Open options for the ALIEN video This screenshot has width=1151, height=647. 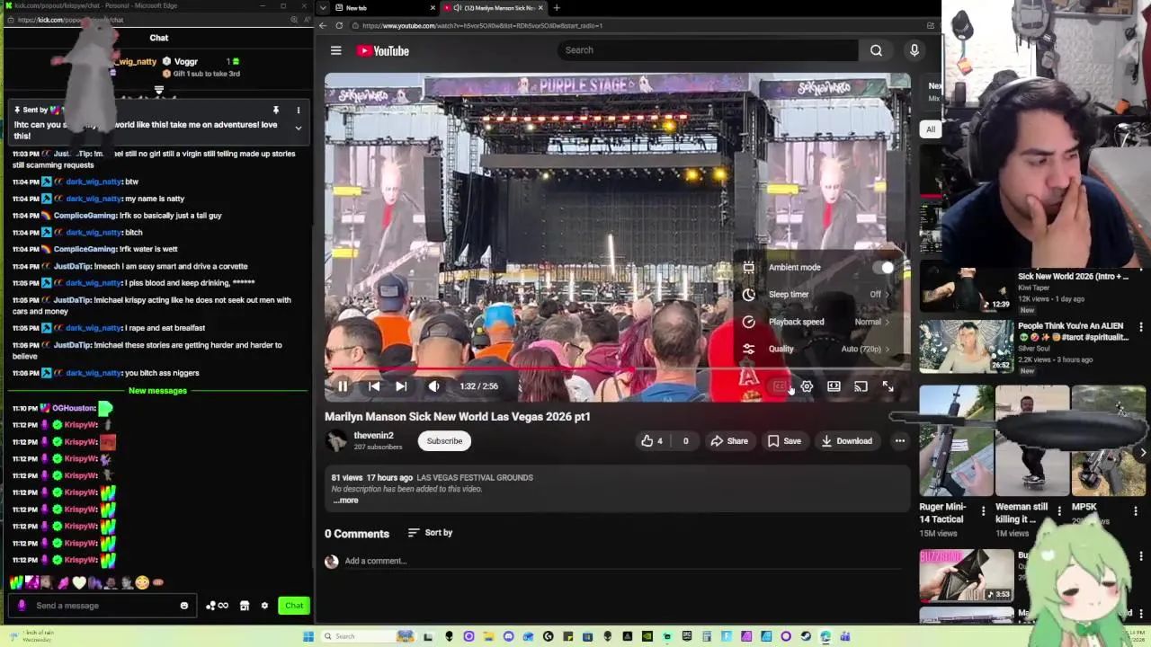[1141, 327]
